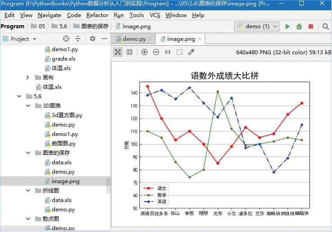Locate current file with the crosshair icon
Viewport: 332px width, 232px height.
coord(66,39)
